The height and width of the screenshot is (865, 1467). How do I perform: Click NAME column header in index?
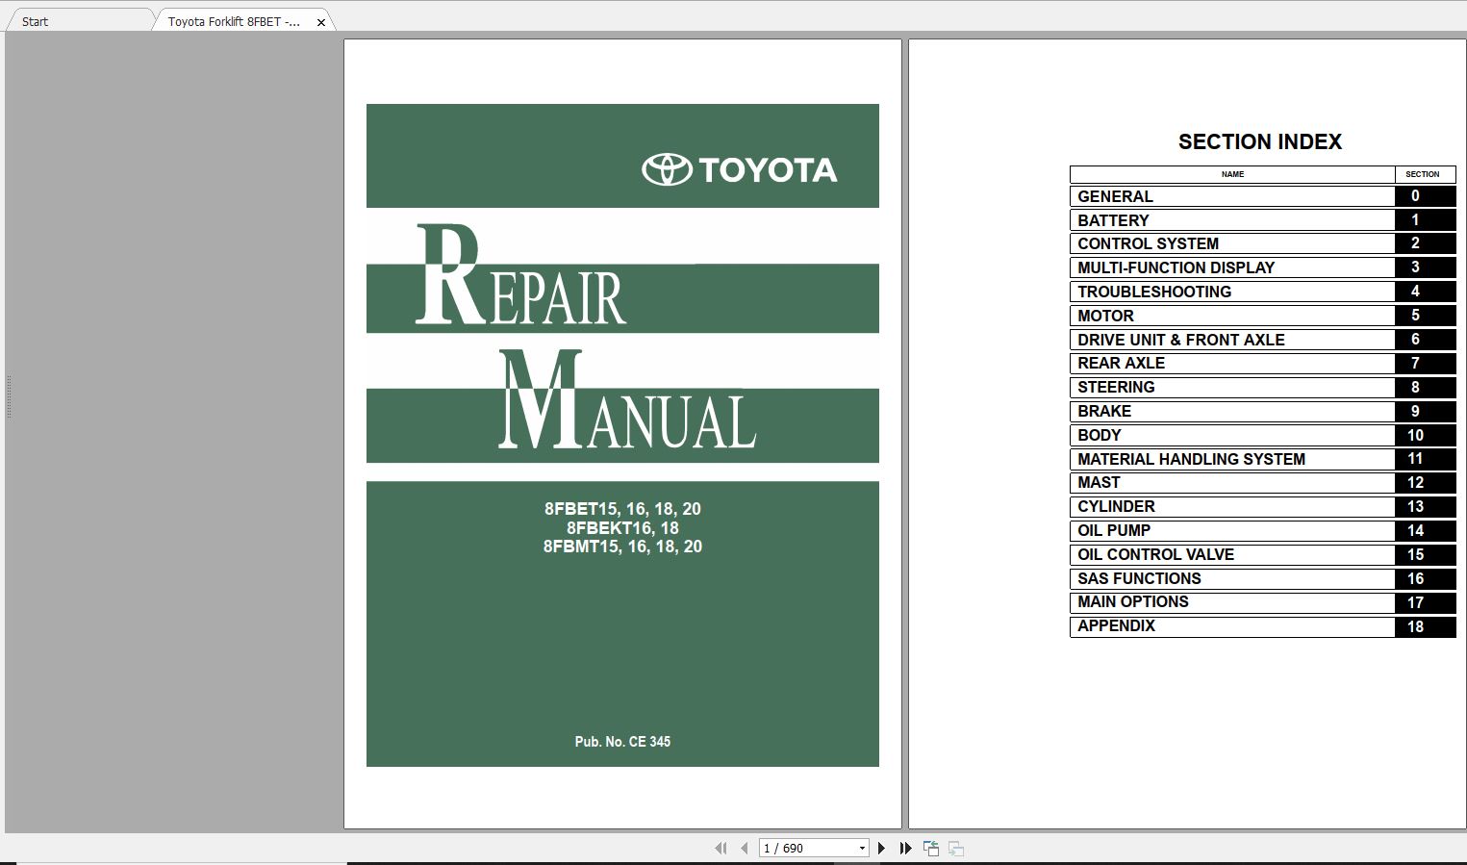[1232, 174]
